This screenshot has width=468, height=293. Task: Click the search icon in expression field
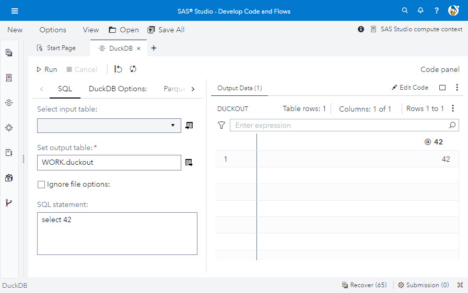click(452, 125)
